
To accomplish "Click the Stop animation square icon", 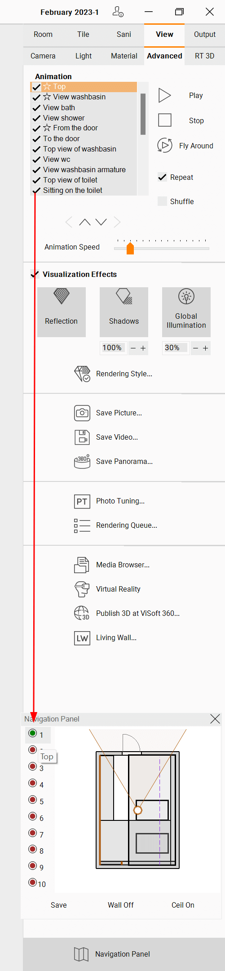I will click(165, 120).
